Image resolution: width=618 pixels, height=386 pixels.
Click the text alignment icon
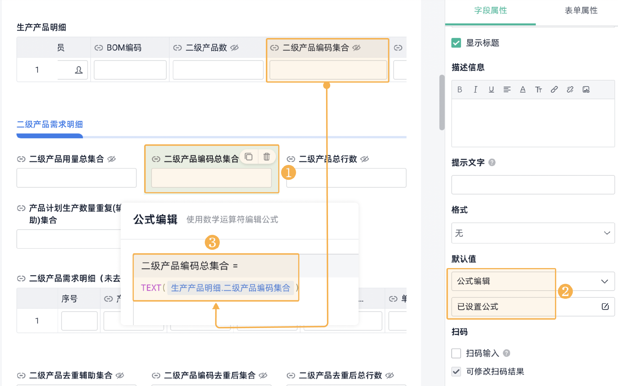point(507,90)
